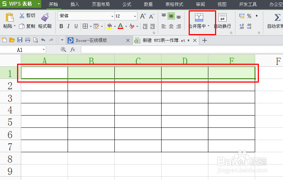
Task: Open the 开发工具 ribbon tab
Action: click(x=248, y=4)
